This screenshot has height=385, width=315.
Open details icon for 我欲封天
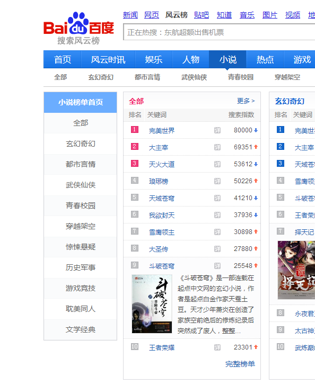tap(217, 215)
